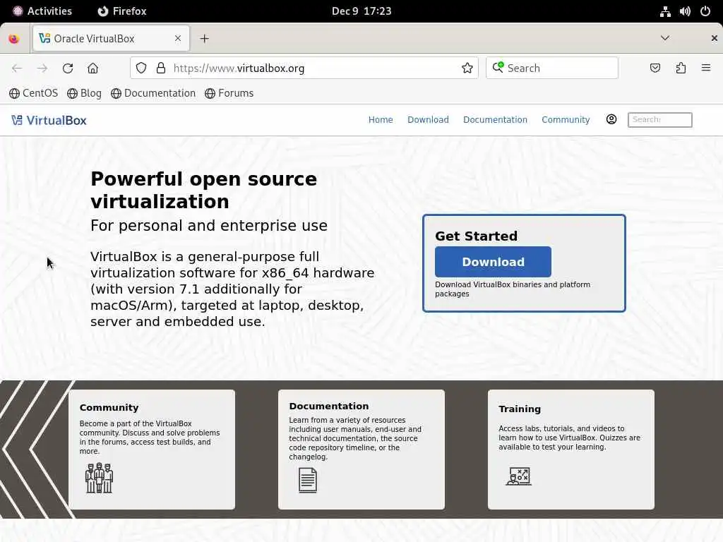This screenshot has width=723, height=542.
Task: Open Activities overview
Action: point(42,11)
